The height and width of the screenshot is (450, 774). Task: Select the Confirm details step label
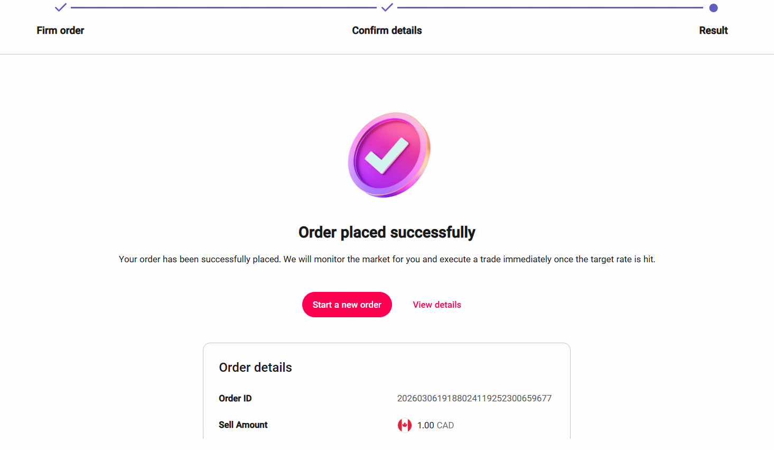387,31
